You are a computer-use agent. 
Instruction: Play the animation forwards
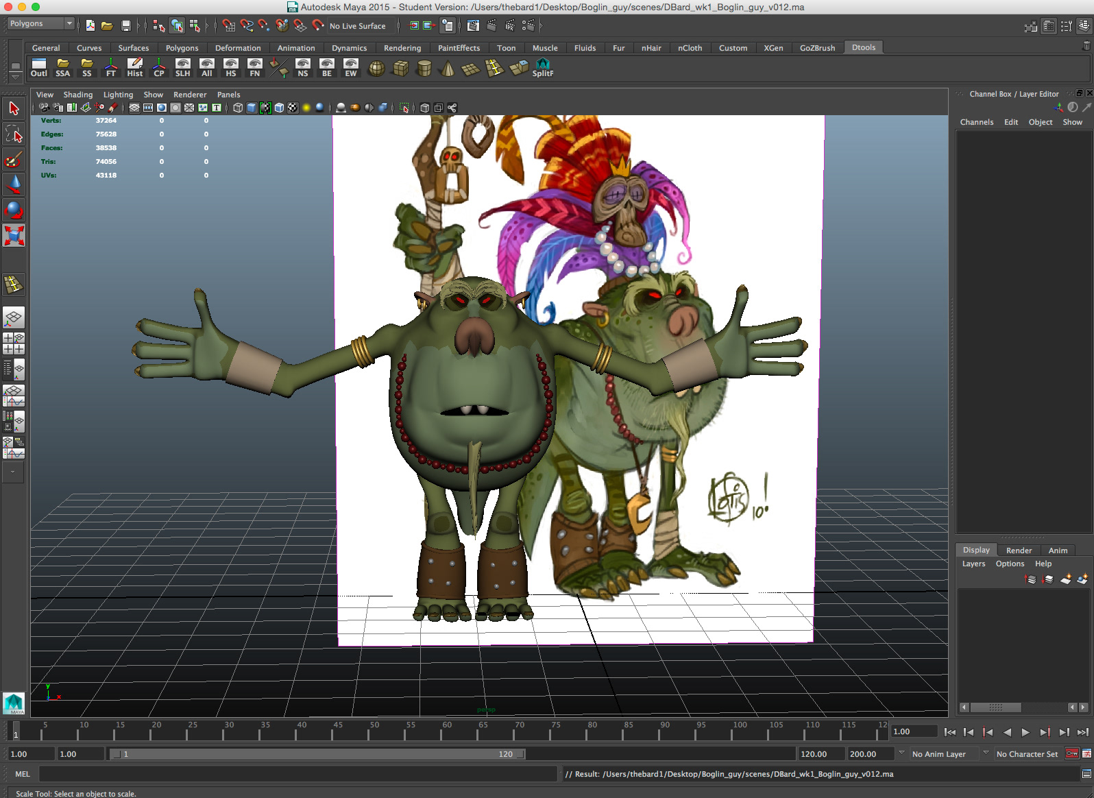click(x=1025, y=732)
